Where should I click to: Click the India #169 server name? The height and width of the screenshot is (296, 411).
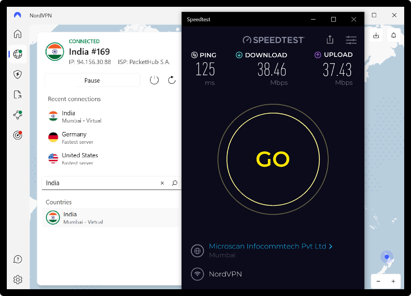pyautogui.click(x=90, y=52)
